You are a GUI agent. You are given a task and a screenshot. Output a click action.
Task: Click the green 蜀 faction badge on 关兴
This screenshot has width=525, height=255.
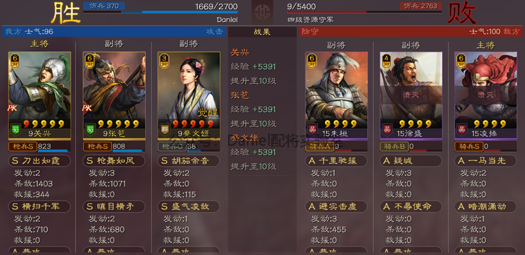click(15, 129)
